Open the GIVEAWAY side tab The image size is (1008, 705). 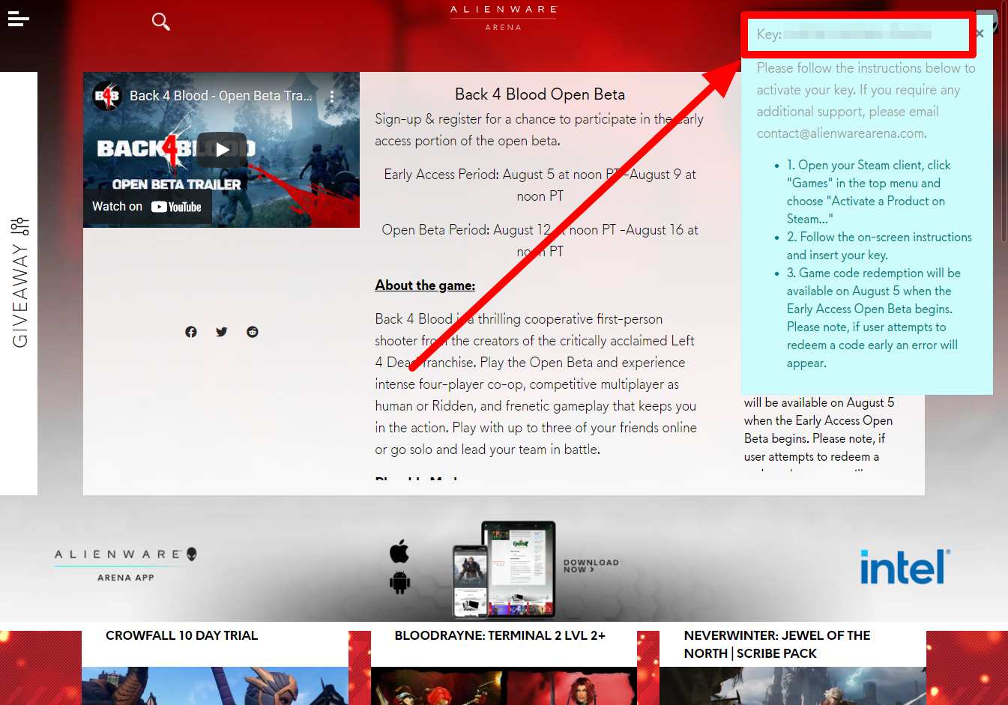19,283
